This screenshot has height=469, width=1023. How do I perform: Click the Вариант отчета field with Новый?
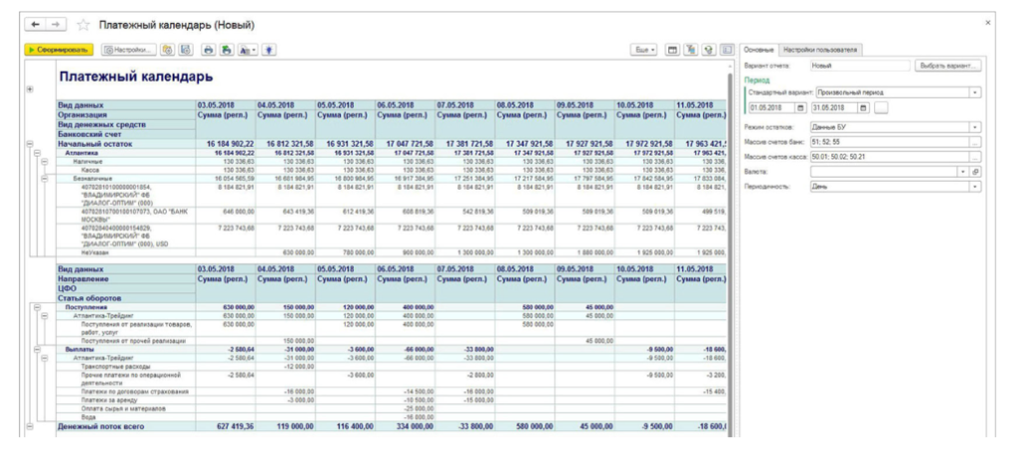pos(859,66)
